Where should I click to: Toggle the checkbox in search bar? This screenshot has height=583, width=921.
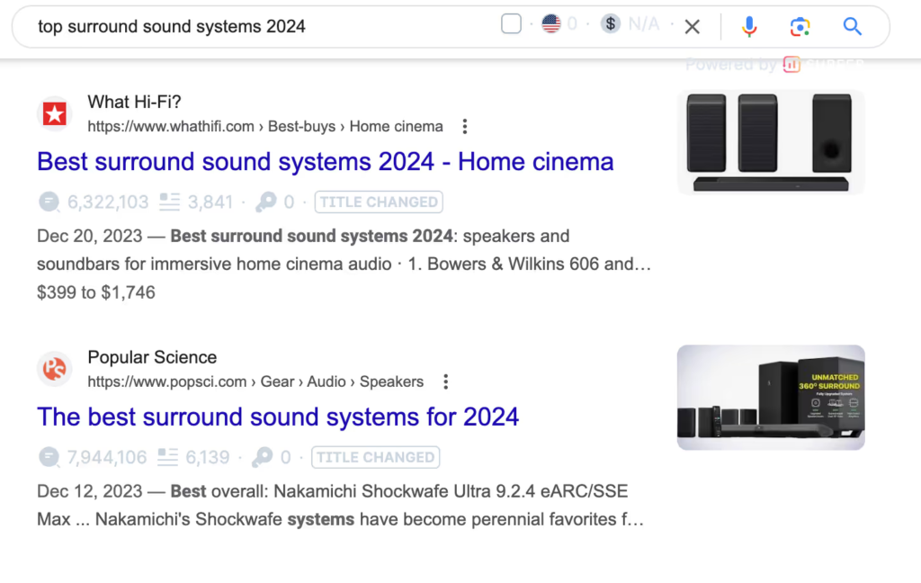[x=511, y=23]
